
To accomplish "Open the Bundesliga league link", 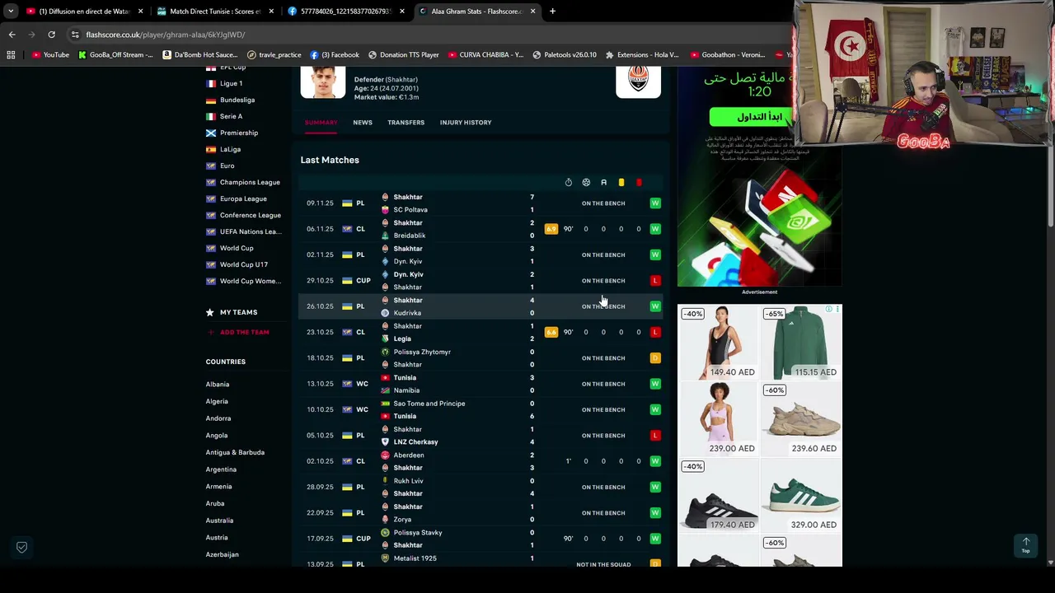I will (x=237, y=100).
